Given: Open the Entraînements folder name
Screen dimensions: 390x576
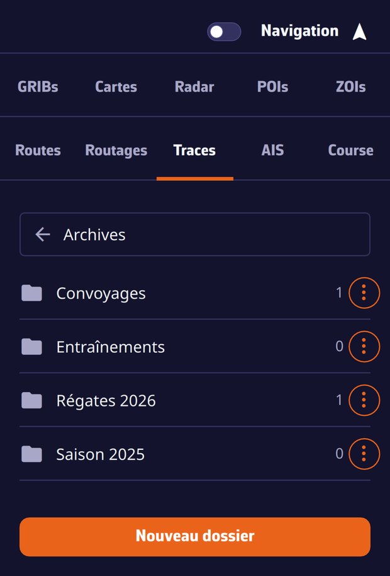Looking at the screenshot, I should tap(110, 347).
